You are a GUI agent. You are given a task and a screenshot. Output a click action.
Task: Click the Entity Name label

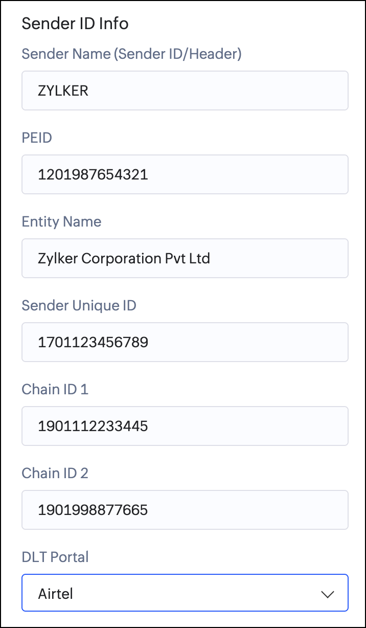(61, 221)
